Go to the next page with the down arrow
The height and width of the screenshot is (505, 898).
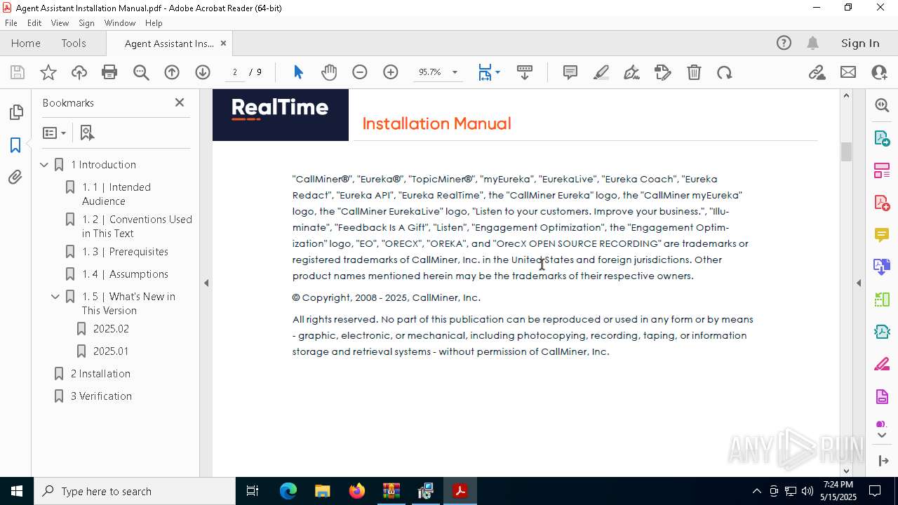(203, 72)
